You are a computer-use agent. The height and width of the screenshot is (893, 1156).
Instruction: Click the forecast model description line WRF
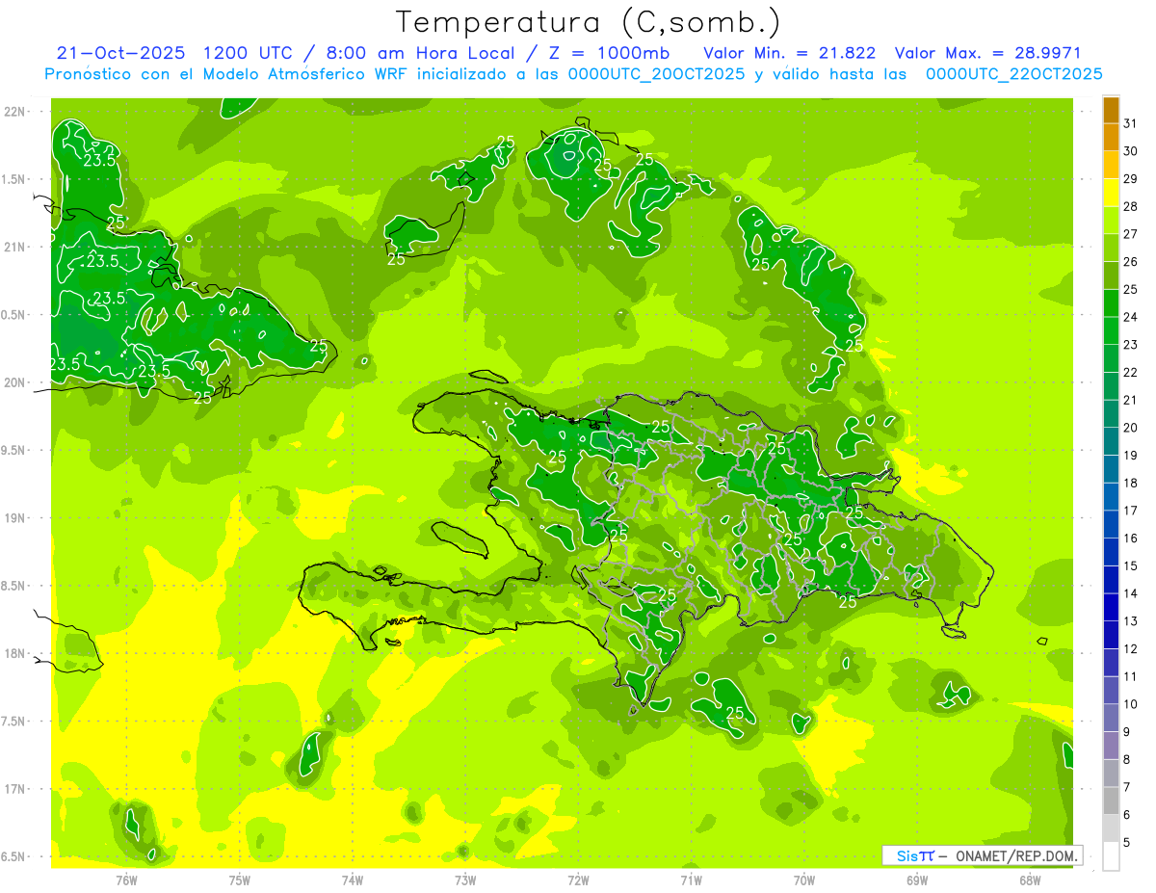[x=573, y=74]
